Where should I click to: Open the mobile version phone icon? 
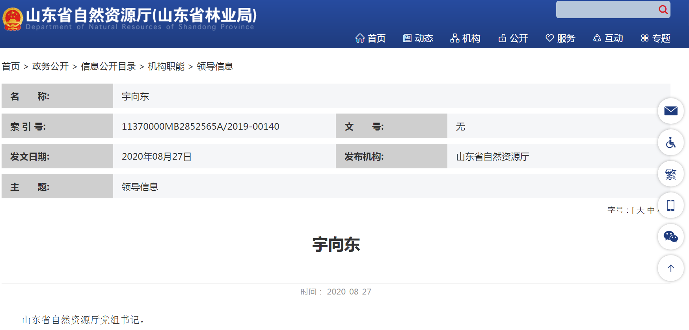[x=671, y=205]
